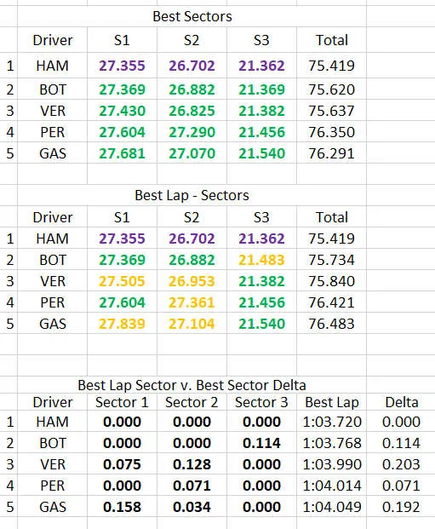Click BOT's bold Sector 3 delta 0.114
Image resolution: width=435 pixels, height=529 pixels.
261,443
